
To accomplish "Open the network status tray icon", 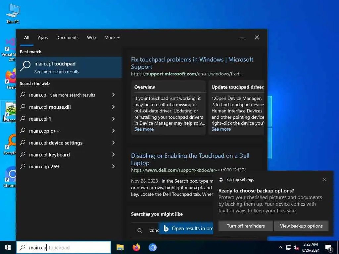I will [288, 247].
